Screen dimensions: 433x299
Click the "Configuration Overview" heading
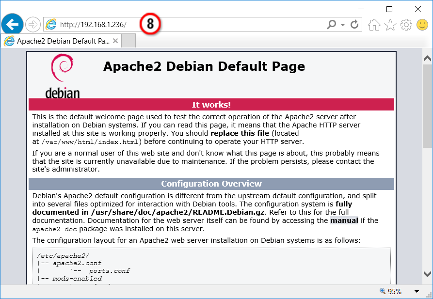pyautogui.click(x=211, y=184)
